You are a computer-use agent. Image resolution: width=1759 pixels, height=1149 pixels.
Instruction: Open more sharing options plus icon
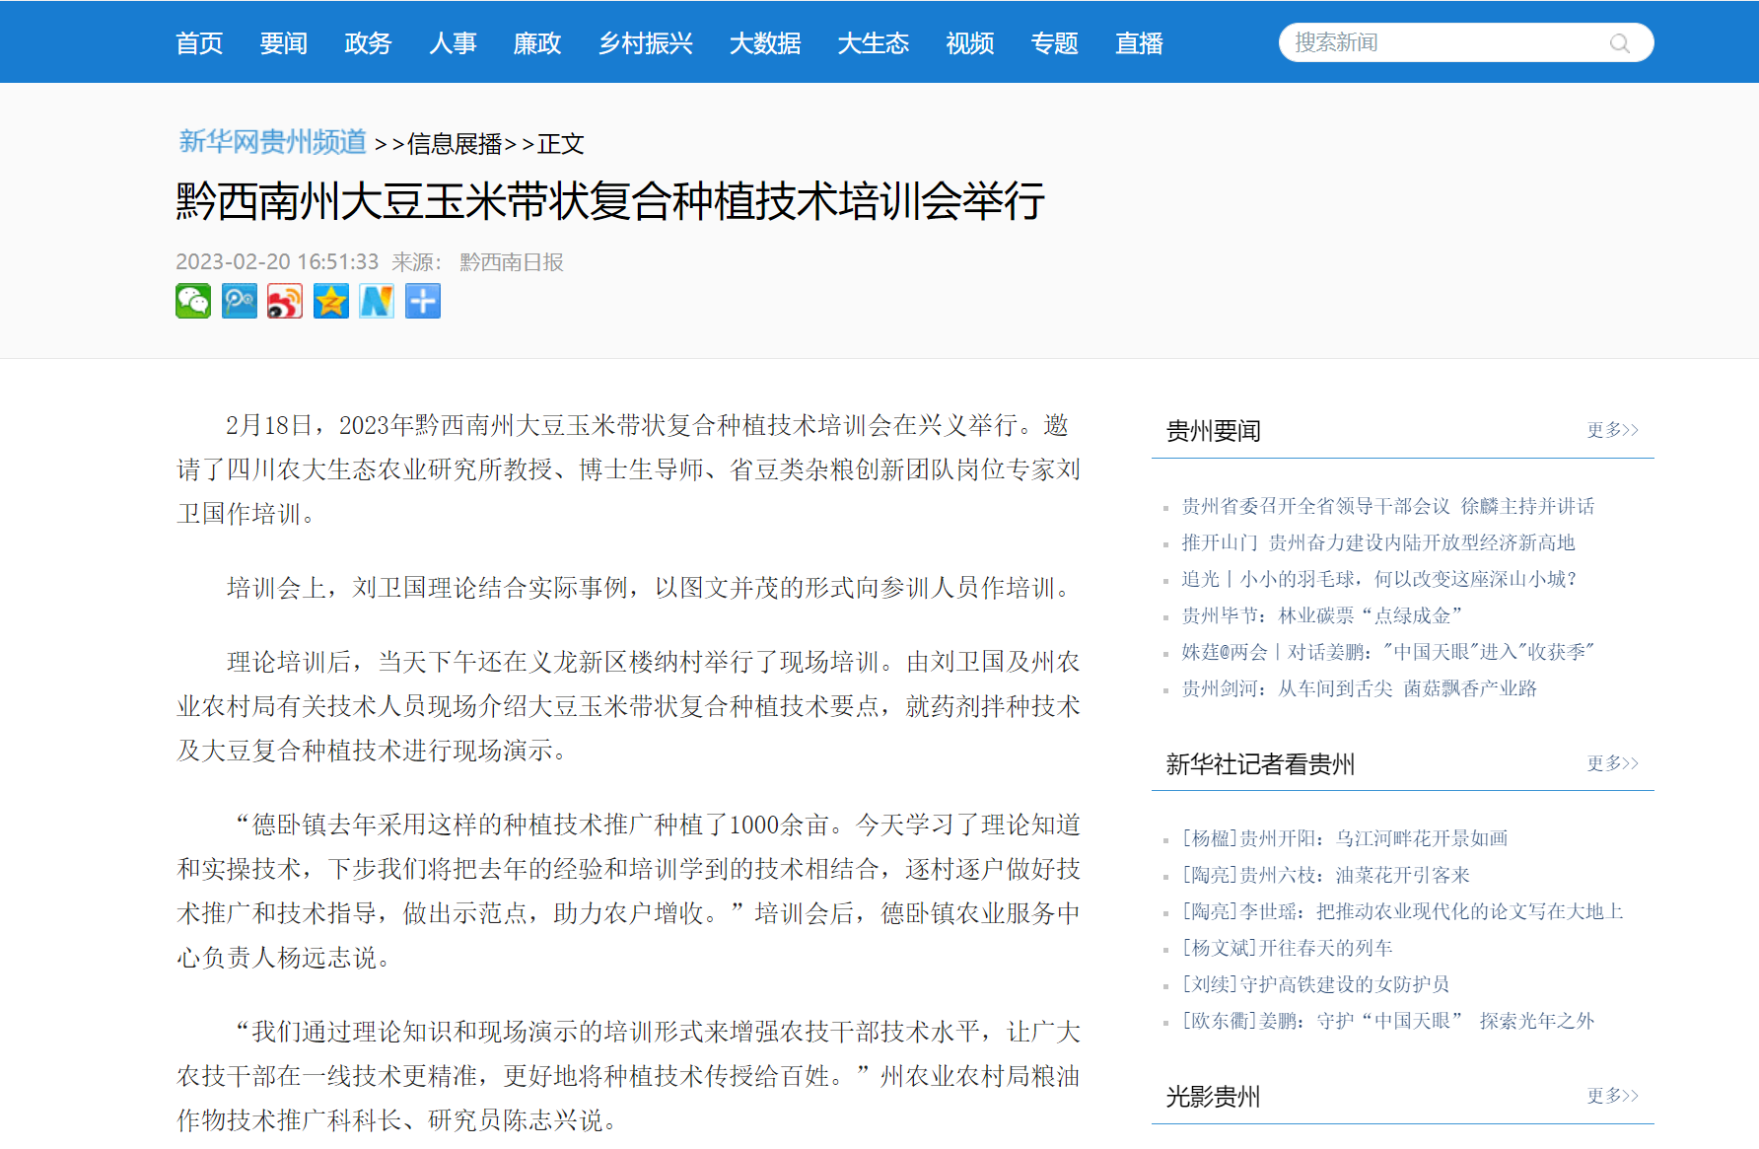(x=423, y=301)
